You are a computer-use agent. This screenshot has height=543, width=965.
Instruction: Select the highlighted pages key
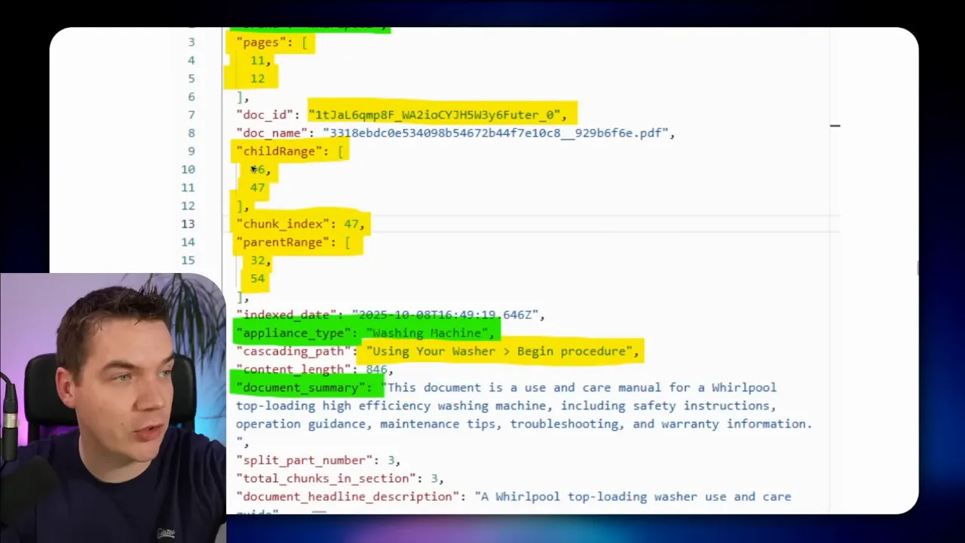(x=264, y=42)
